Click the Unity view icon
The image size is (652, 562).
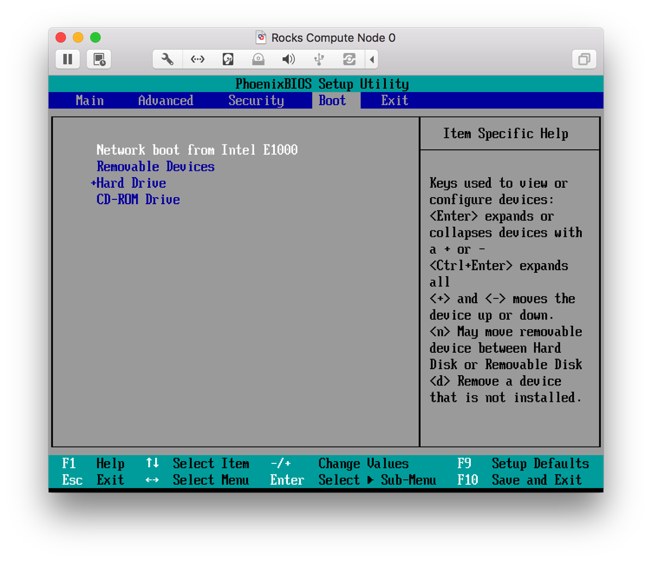point(584,59)
